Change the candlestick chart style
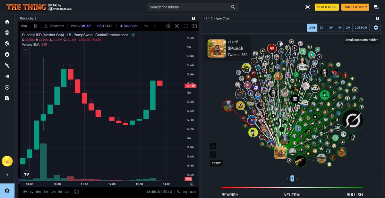Screen dimensions: 385x198 tap(36, 26)
